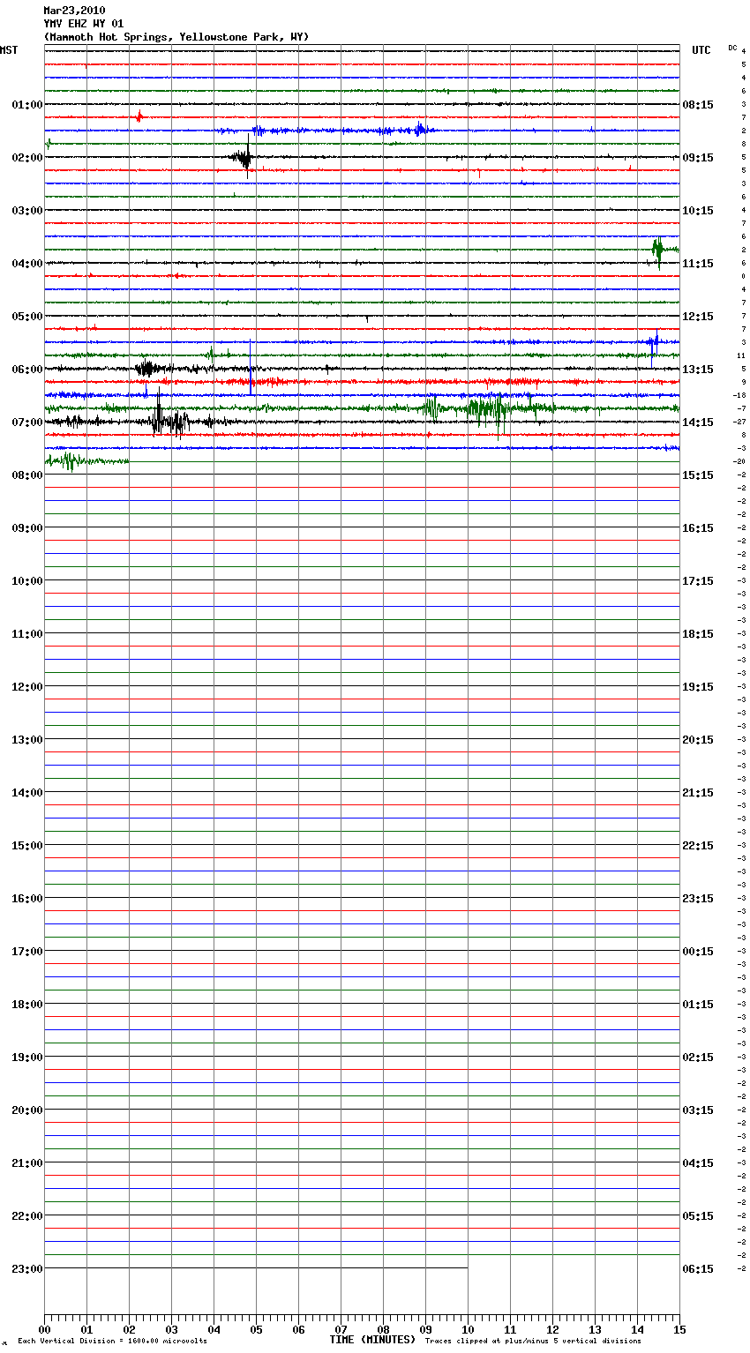Click the 08:15 UTC time label
750x1353 pixels.
coord(698,105)
